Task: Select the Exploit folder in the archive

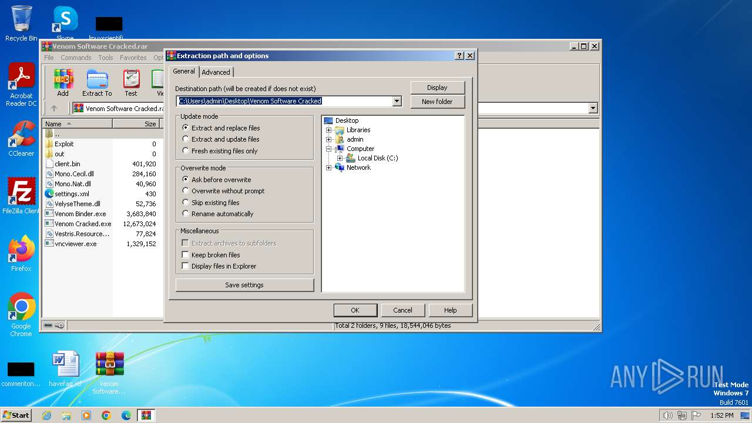Action: click(64, 144)
